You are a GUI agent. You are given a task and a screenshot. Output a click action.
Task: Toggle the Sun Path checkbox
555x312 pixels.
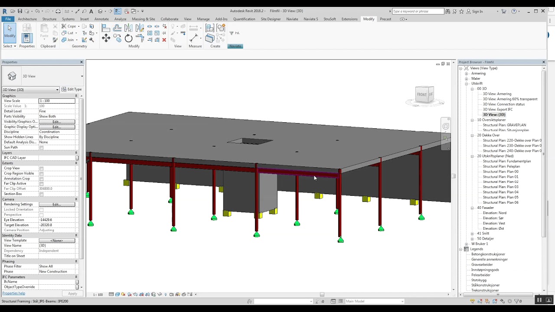pos(42,148)
